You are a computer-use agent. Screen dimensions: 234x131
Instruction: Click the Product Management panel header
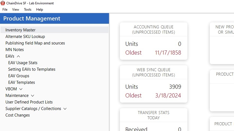[x=54, y=19]
